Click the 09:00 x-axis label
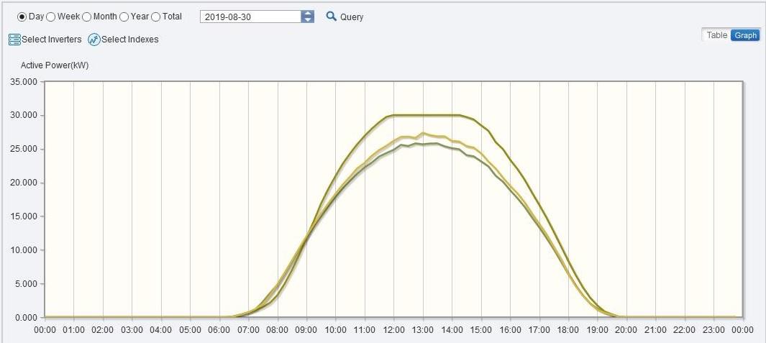 pos(307,330)
